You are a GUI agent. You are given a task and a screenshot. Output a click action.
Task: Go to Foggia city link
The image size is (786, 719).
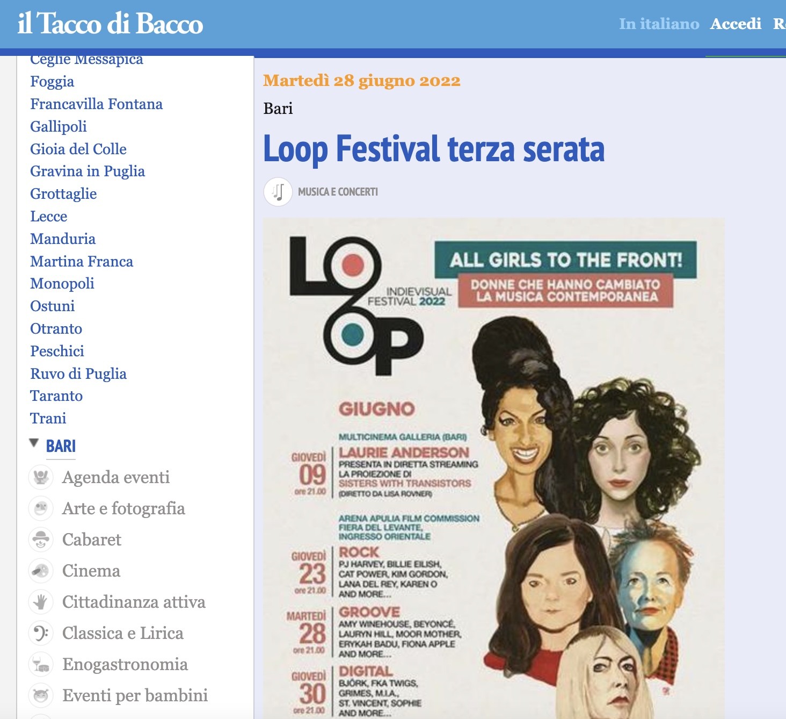pyautogui.click(x=52, y=81)
